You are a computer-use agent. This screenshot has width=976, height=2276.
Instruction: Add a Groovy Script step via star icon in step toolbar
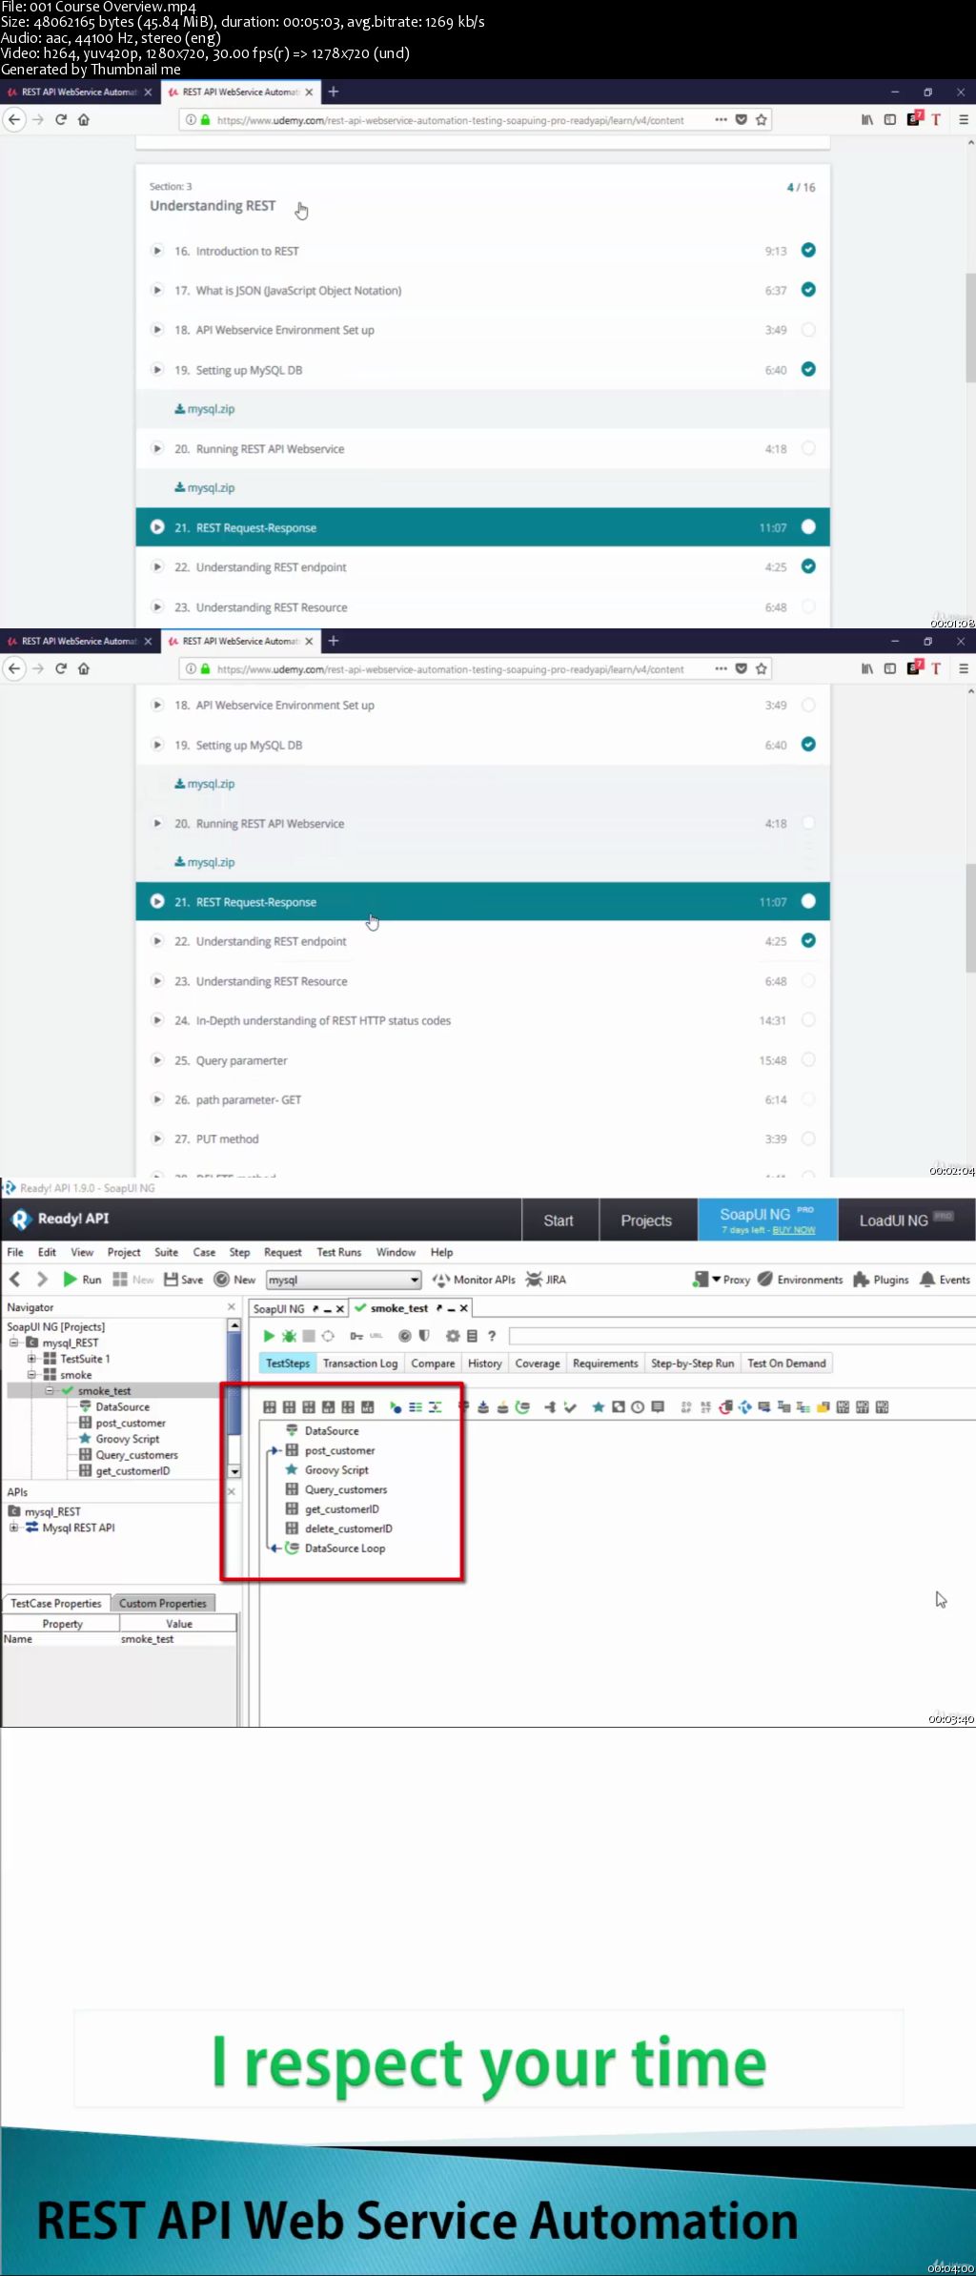point(598,1406)
